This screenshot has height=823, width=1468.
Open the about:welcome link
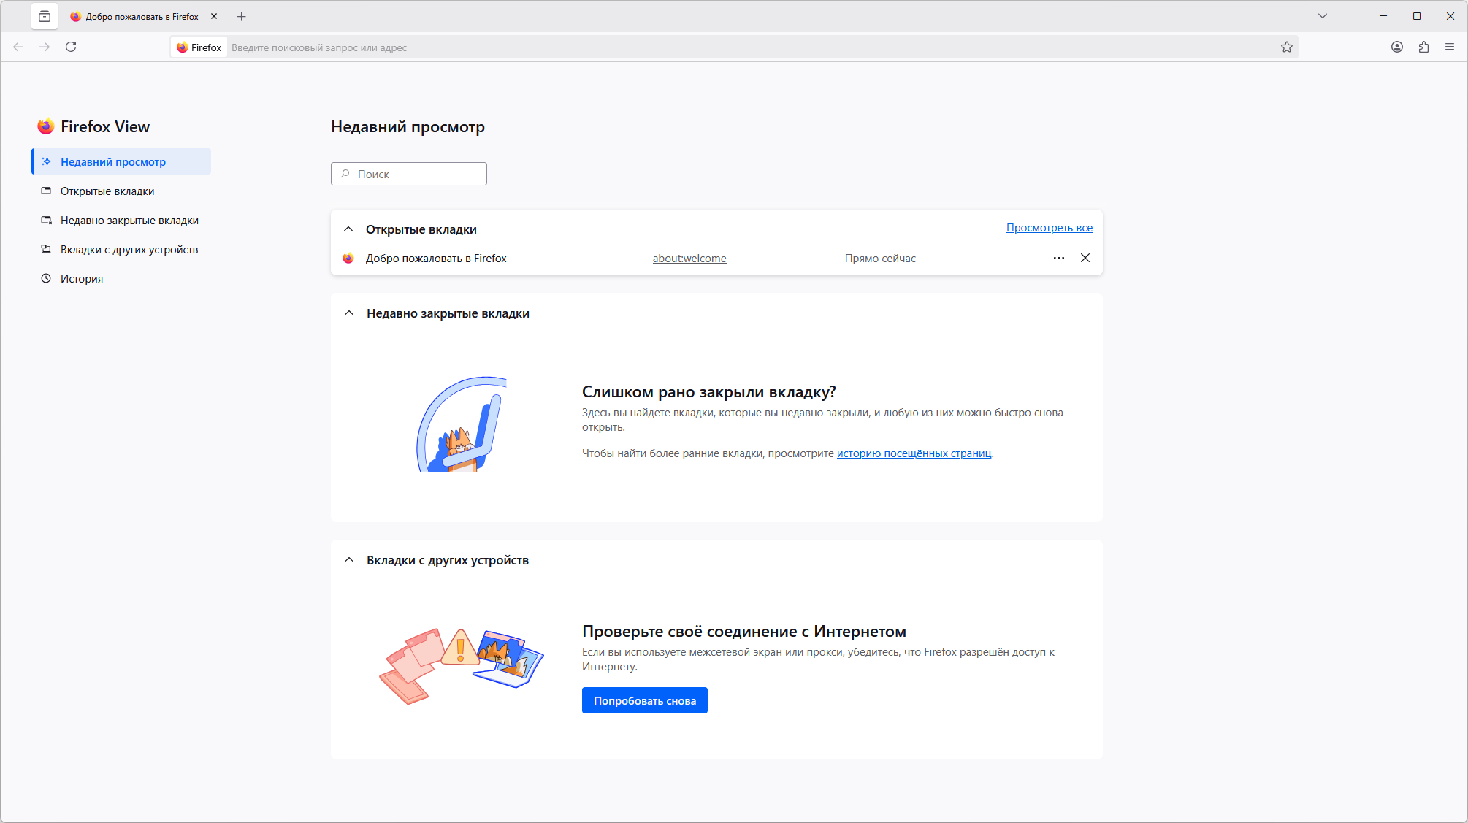[689, 259]
